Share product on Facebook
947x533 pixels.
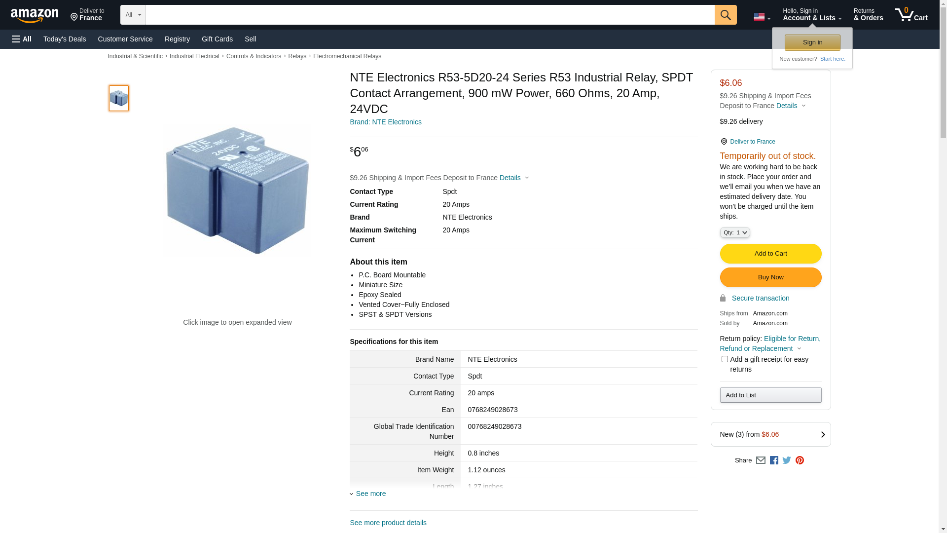point(774,460)
